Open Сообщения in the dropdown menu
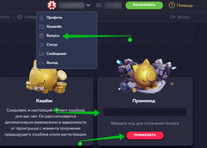Screen dimensions: 207x148 (56, 54)
